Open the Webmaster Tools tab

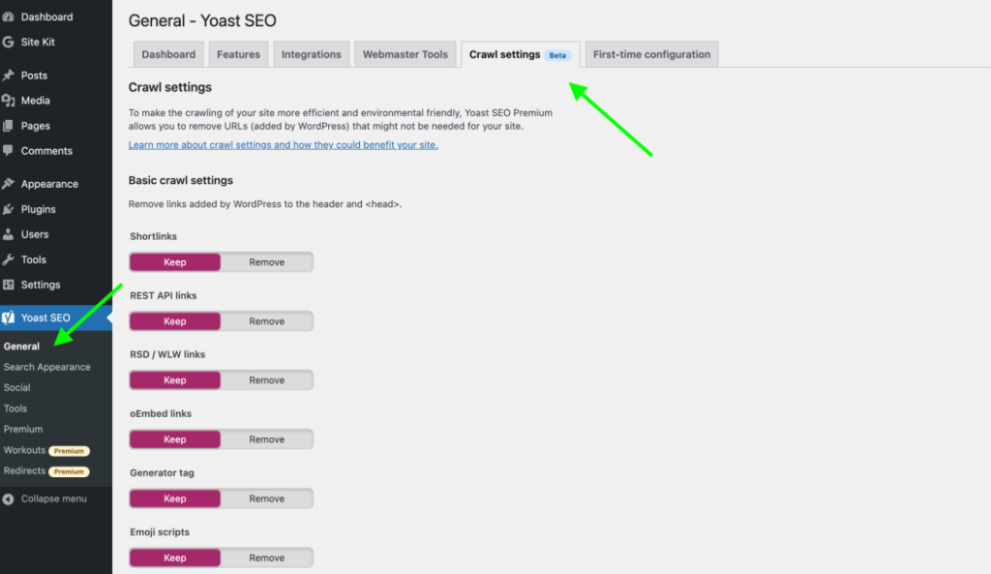(405, 54)
